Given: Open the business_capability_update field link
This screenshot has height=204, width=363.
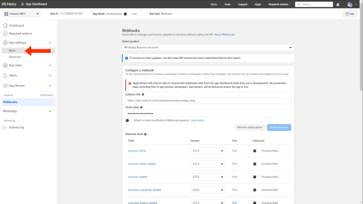Looking at the screenshot, I should point(145,190).
